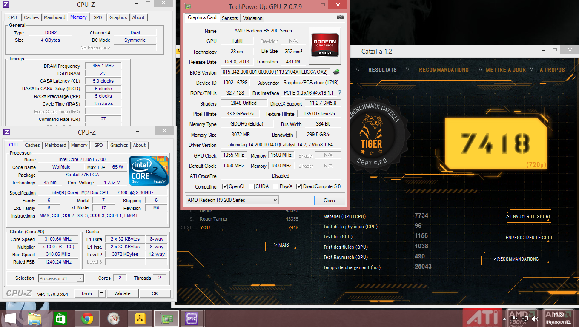Open the AMD Radeon R9 200 Series dropdown

pos(232,200)
